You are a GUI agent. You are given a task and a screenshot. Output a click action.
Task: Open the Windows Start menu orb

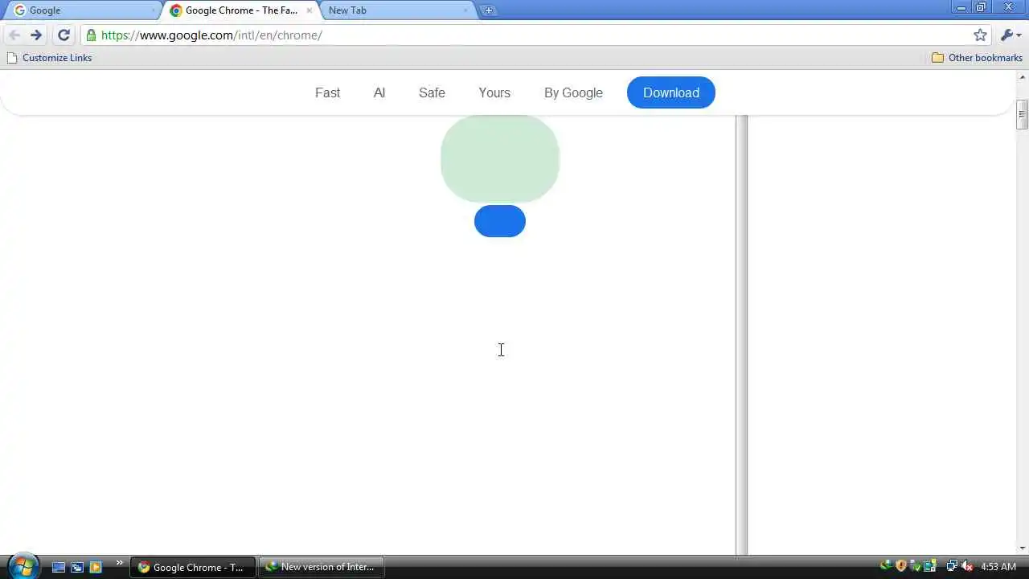click(x=23, y=566)
